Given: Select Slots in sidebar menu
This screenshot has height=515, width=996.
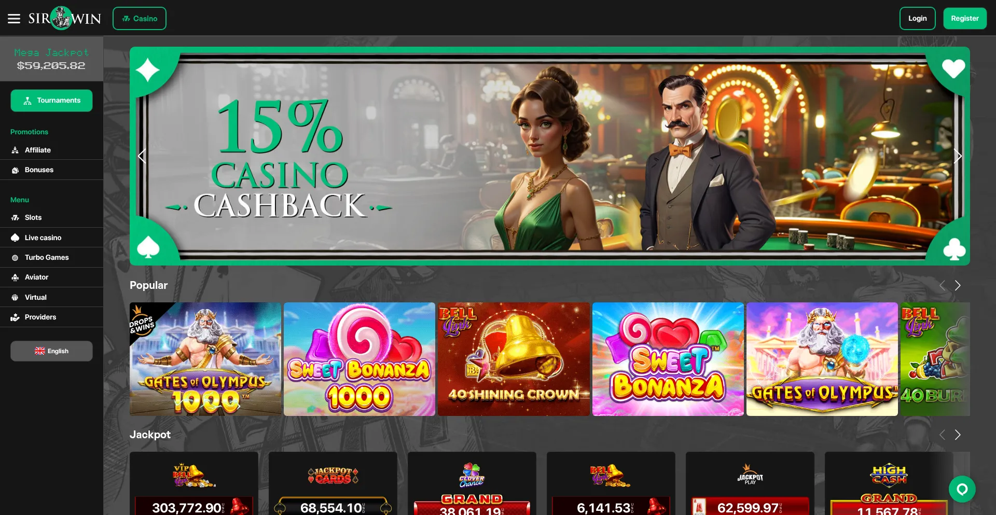Looking at the screenshot, I should coord(51,217).
